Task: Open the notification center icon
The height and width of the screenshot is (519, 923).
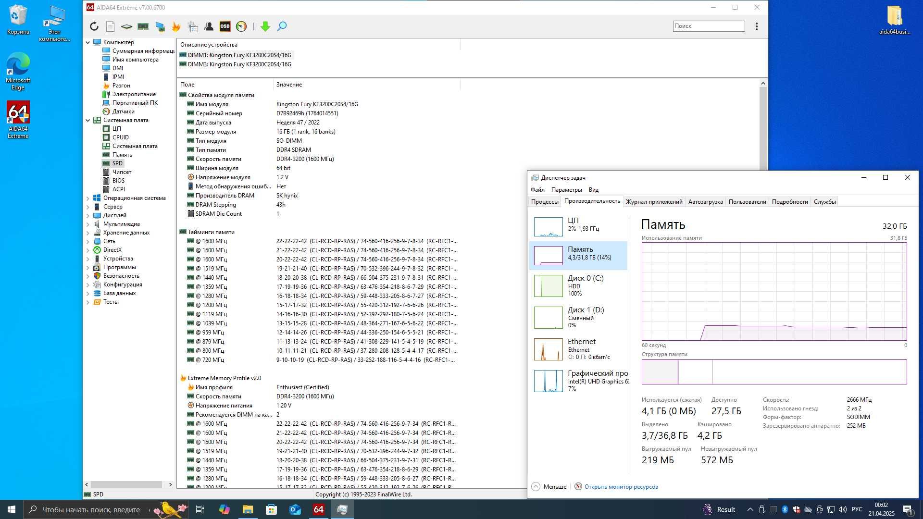Action: tap(908, 509)
